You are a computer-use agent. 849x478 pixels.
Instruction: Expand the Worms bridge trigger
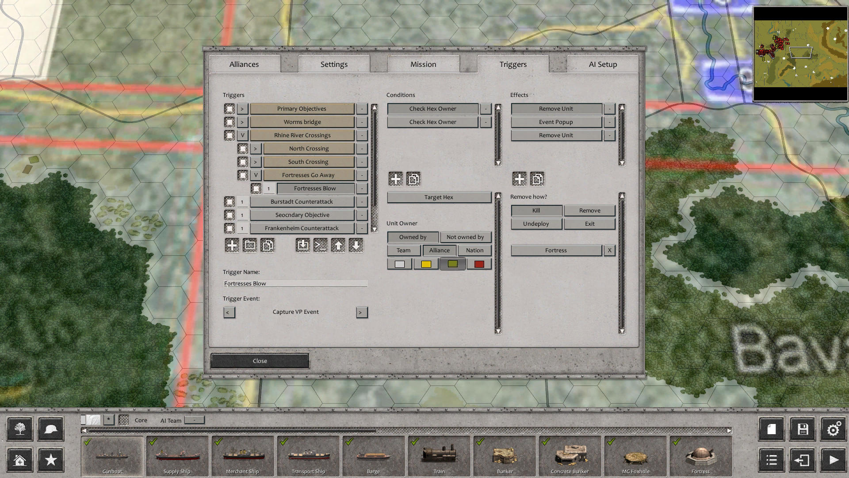242,122
